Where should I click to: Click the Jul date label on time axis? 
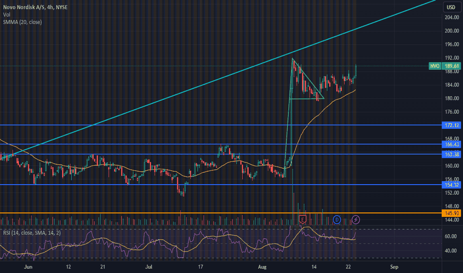coord(149,267)
